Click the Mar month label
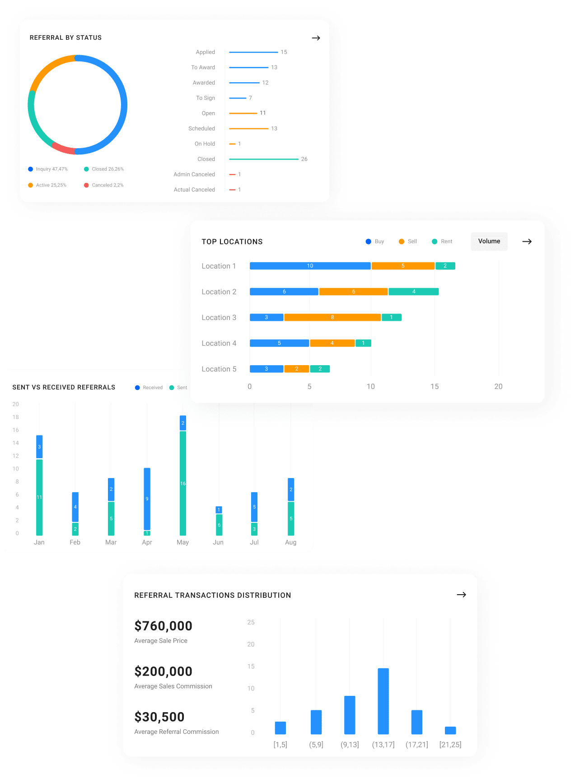The height and width of the screenshot is (784, 575). [111, 542]
